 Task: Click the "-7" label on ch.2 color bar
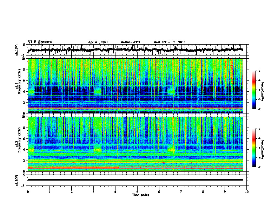tap(259, 167)
